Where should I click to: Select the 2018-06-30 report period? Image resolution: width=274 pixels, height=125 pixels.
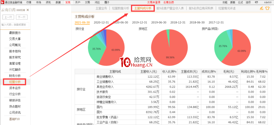point(197,23)
